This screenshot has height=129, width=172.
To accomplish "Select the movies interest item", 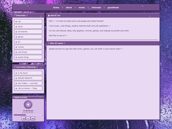I will tap(28, 47).
